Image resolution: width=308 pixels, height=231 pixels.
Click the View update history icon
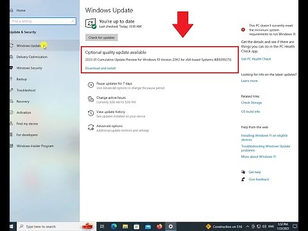pyautogui.click(x=90, y=114)
